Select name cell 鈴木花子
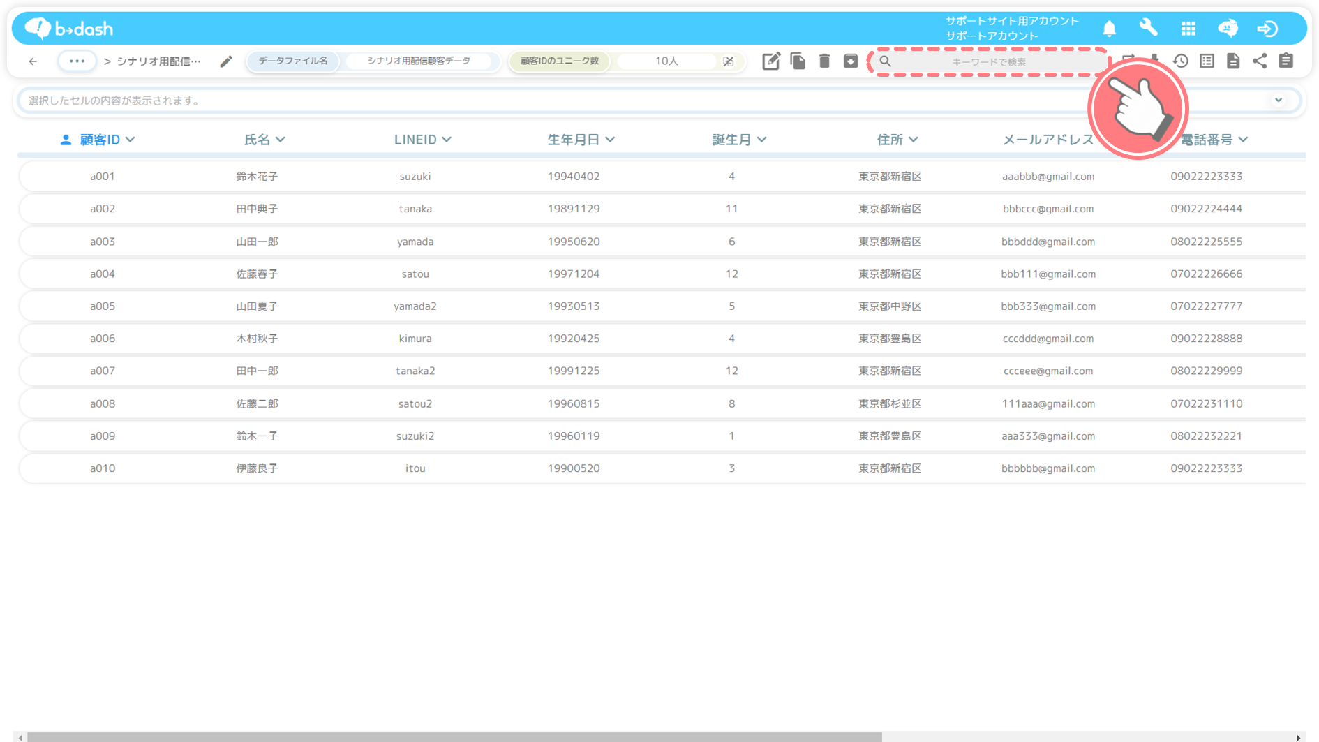Viewport: 1319px width, 742px height. tap(257, 177)
